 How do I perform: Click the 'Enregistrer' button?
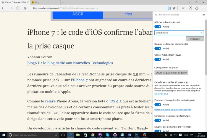[x=195, y=39]
